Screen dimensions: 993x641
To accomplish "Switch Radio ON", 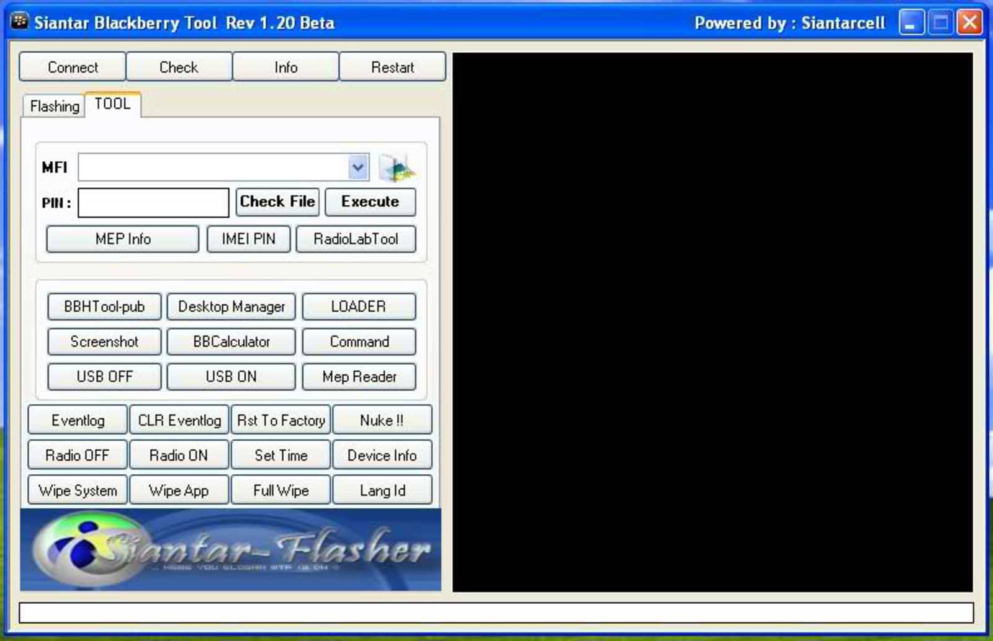I will pyautogui.click(x=179, y=455).
